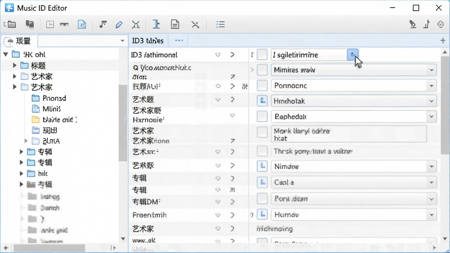Click heart icon in Proentmih row
The width and height of the screenshot is (450, 253).
pos(218,215)
